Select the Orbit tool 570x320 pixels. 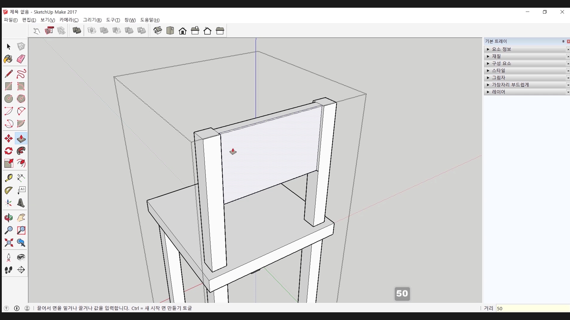point(9,218)
